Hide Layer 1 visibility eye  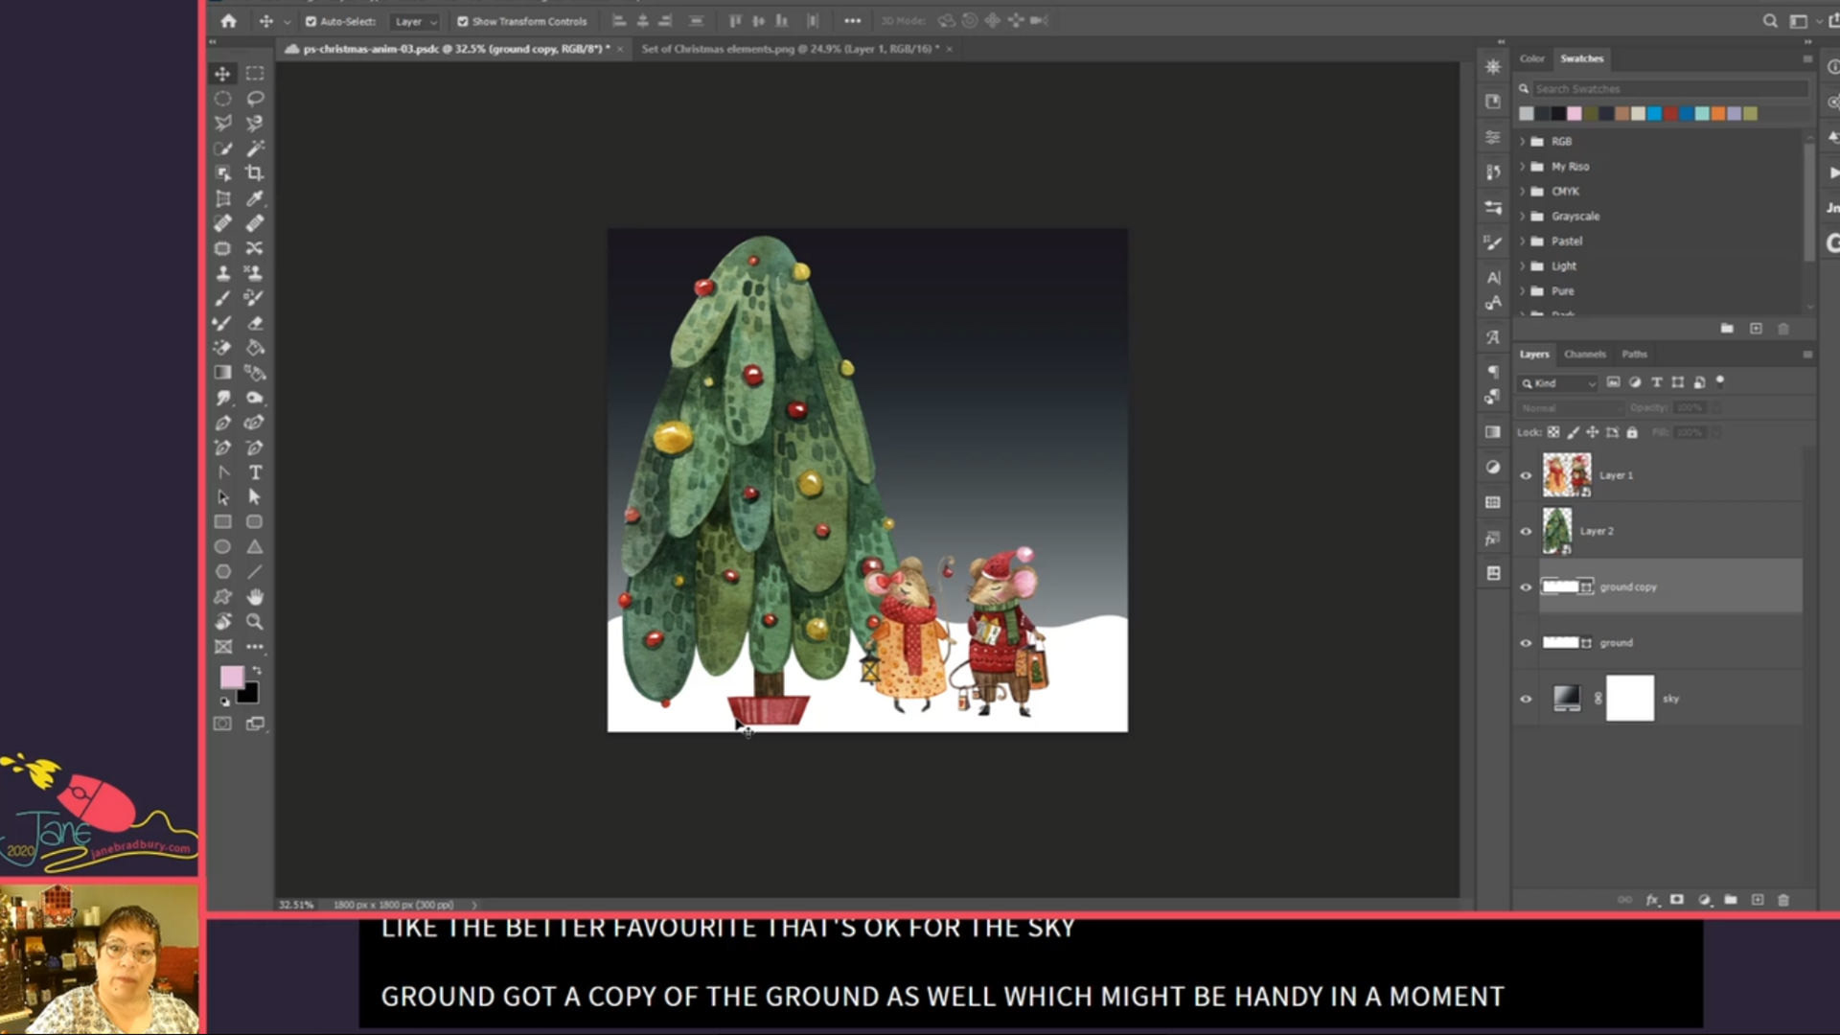(x=1527, y=475)
